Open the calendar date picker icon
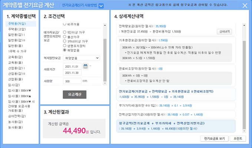The width and height of the screenshot is (252, 148). (85, 66)
